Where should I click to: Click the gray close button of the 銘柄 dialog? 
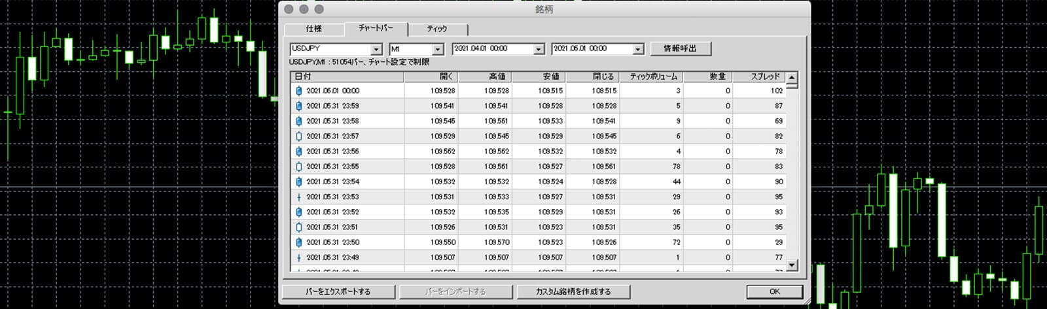point(289,9)
